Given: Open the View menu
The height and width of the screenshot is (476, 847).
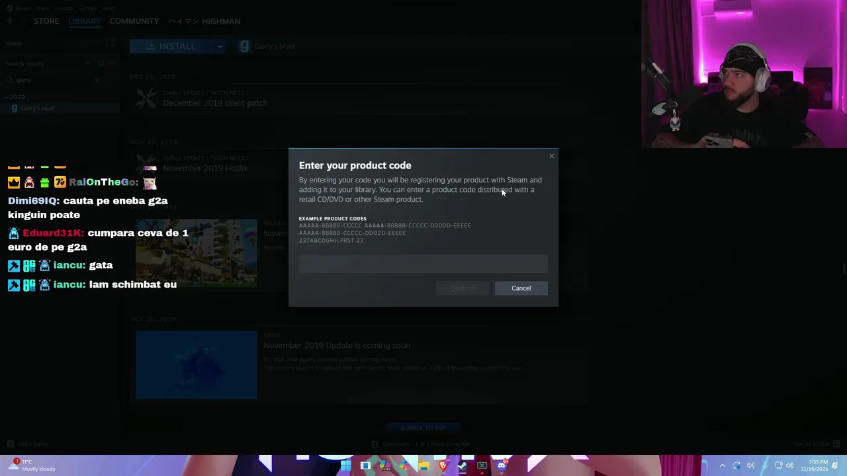Looking at the screenshot, I should pyautogui.click(x=44, y=8).
